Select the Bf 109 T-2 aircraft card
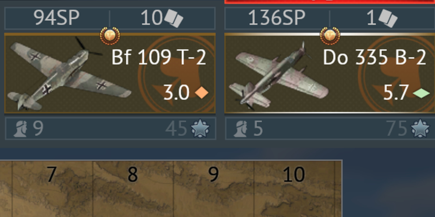Screen dimensions: 435x217 pos(110,73)
